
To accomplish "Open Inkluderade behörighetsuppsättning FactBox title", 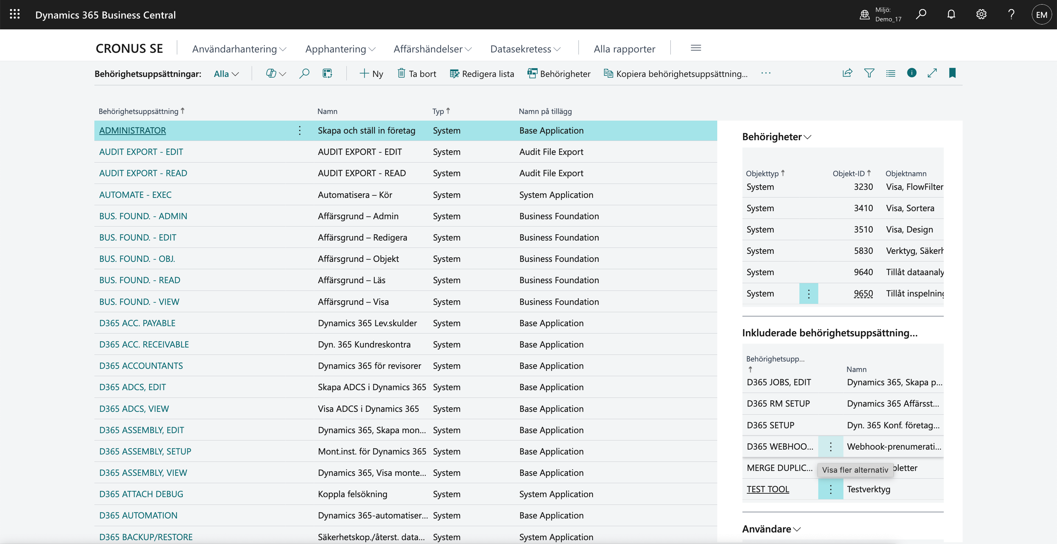I will pos(830,332).
